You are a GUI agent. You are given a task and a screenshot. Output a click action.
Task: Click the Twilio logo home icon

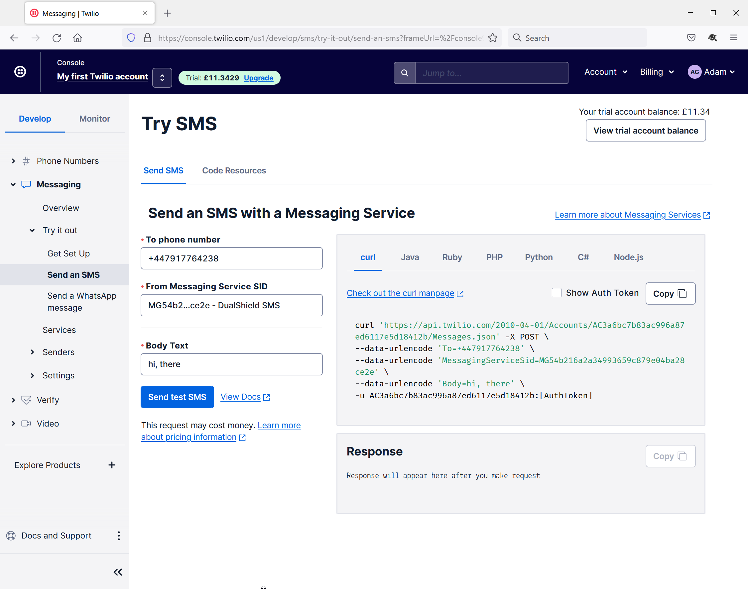click(x=20, y=72)
